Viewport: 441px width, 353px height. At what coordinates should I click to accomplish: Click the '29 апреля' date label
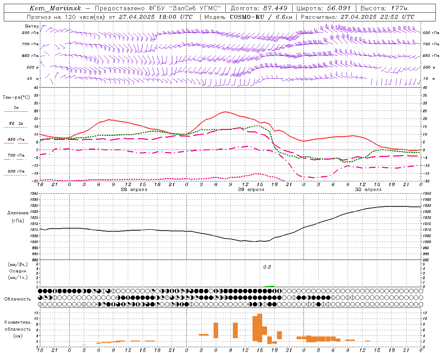click(251, 190)
